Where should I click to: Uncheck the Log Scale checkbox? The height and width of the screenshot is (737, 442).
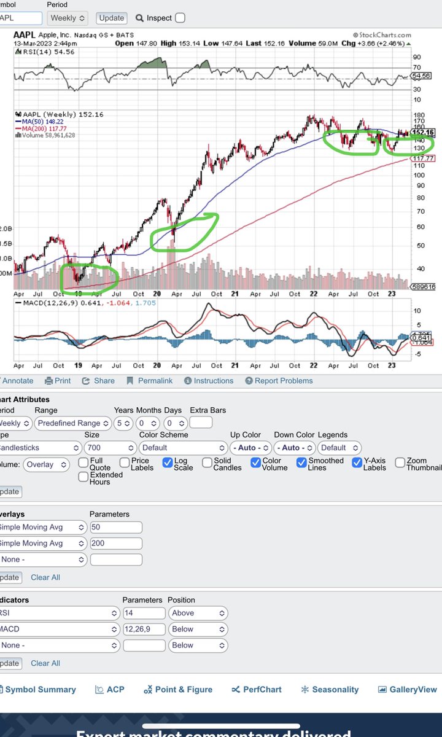(168, 463)
